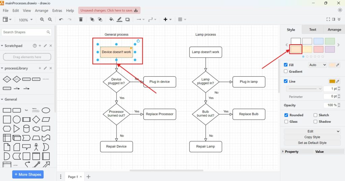The image size is (345, 181).
Task: Click the Shadow toolbar icon
Action: click(128, 20)
